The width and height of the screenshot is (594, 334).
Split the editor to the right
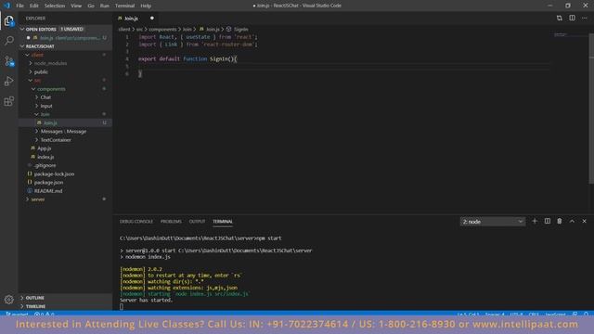(x=572, y=19)
